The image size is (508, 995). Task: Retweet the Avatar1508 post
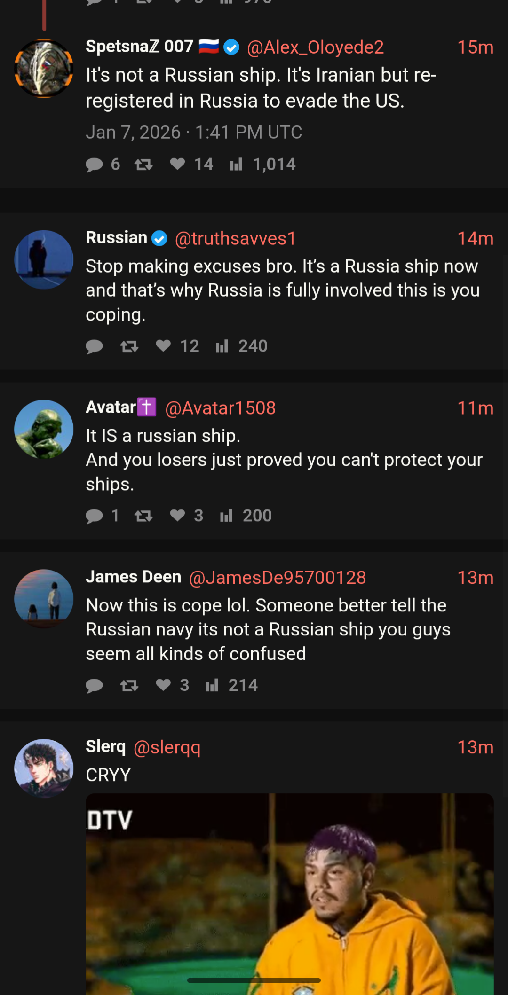coord(143,516)
